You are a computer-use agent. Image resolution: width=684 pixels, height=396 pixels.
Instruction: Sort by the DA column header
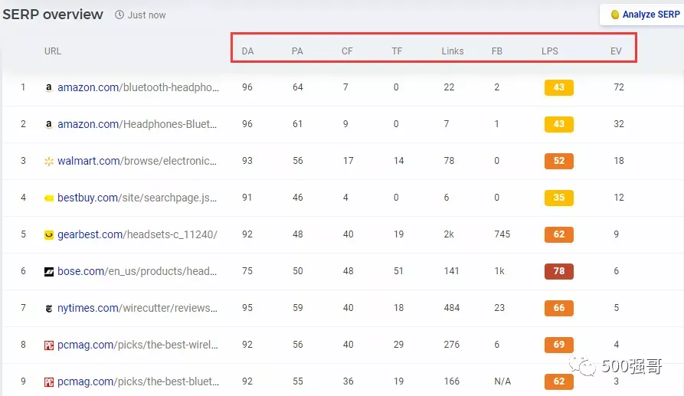pos(247,51)
